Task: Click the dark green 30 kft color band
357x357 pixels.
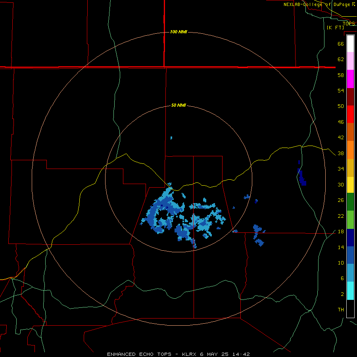Action: 350,202
